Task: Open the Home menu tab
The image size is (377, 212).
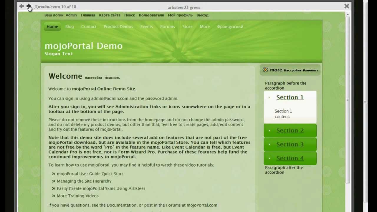Action: pos(52,26)
